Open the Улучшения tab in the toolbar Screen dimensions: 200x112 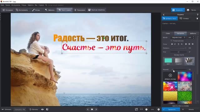(7, 10)
